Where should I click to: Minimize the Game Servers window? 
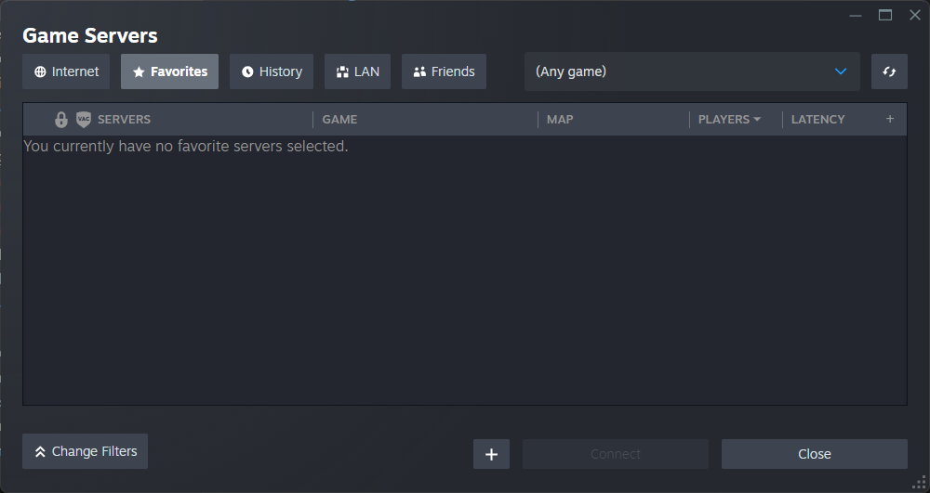(x=856, y=16)
